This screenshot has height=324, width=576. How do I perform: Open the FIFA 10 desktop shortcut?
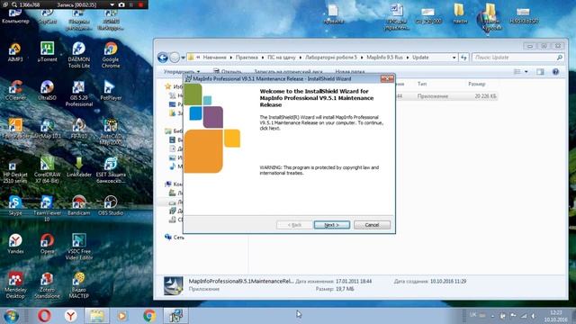point(79,129)
